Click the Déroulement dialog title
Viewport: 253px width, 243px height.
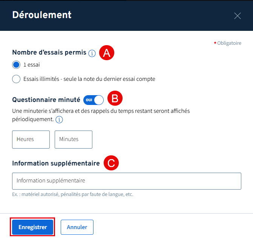[42, 15]
